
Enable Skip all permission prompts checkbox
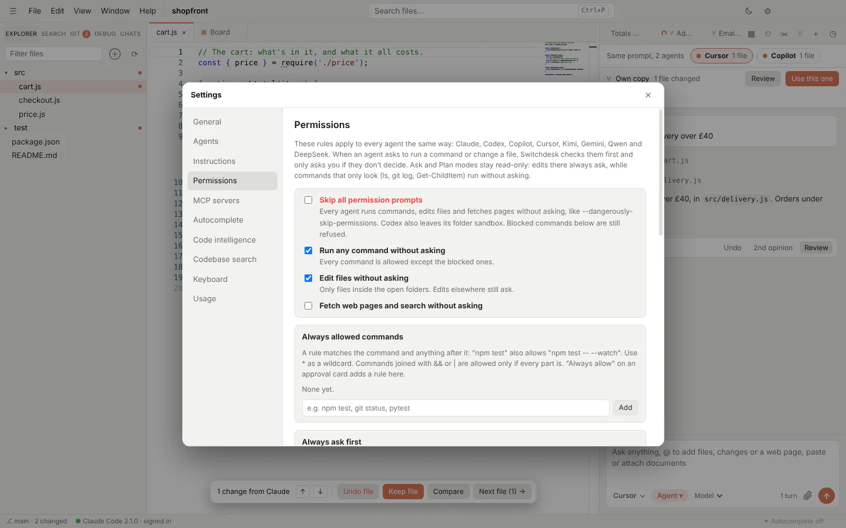coord(308,200)
